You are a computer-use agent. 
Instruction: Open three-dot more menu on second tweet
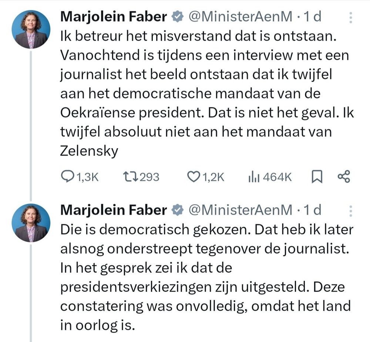351,210
